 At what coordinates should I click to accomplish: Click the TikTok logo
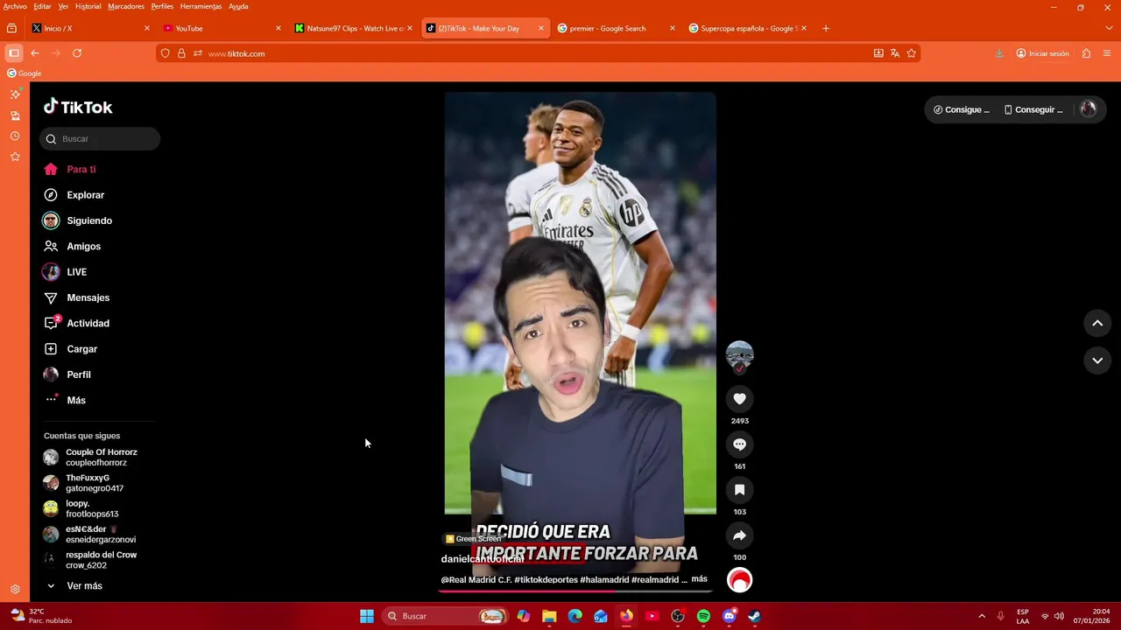click(78, 107)
